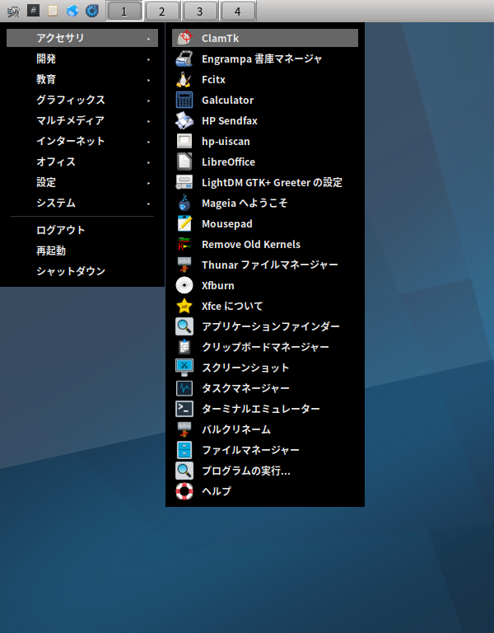This screenshot has width=494, height=633.
Task: Click the プログラムの実行 magnifier icon
Action: [x=184, y=471]
